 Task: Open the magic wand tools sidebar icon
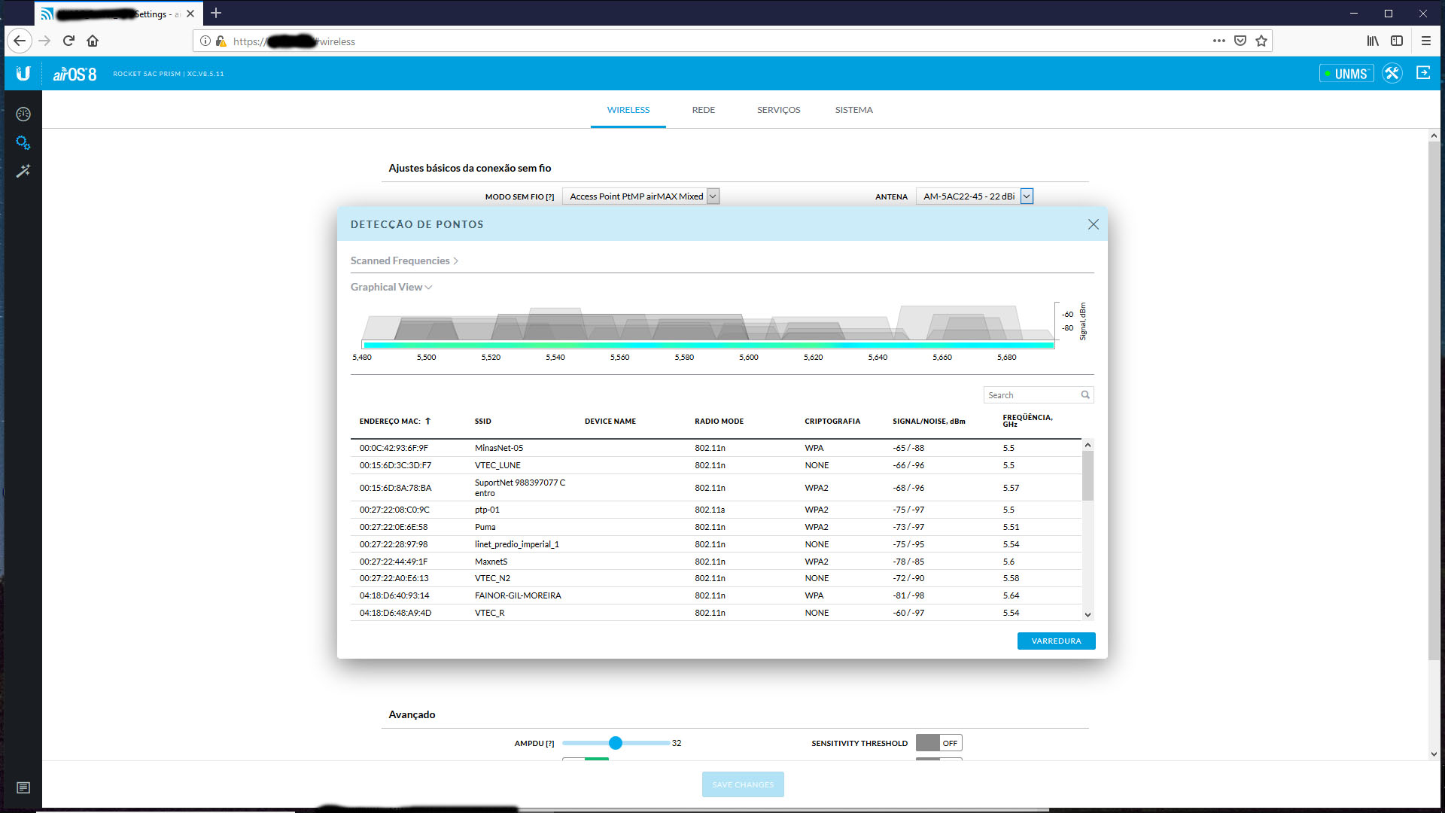point(23,171)
